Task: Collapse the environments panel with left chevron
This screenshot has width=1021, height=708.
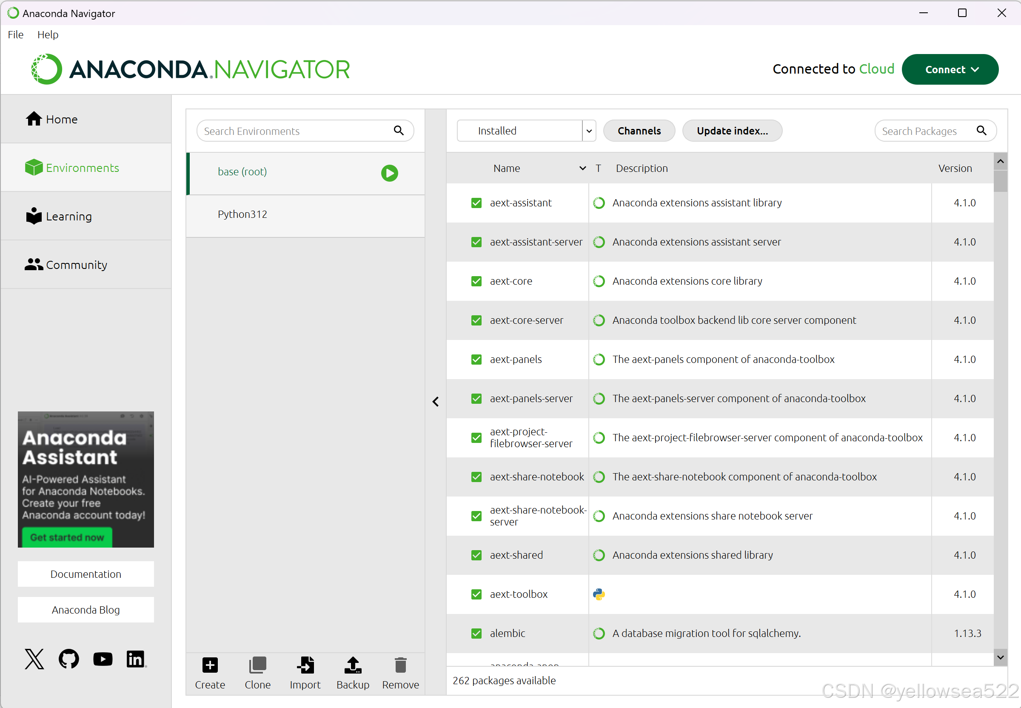Action: pyautogui.click(x=436, y=402)
